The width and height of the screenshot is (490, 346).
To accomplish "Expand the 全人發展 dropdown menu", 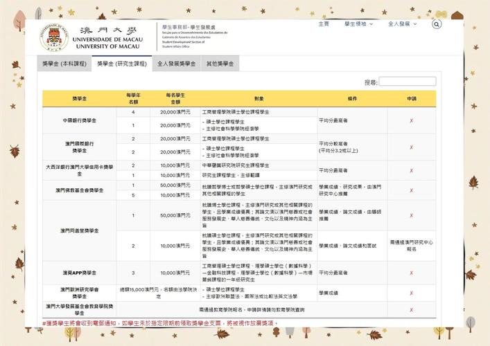I will point(402,24).
